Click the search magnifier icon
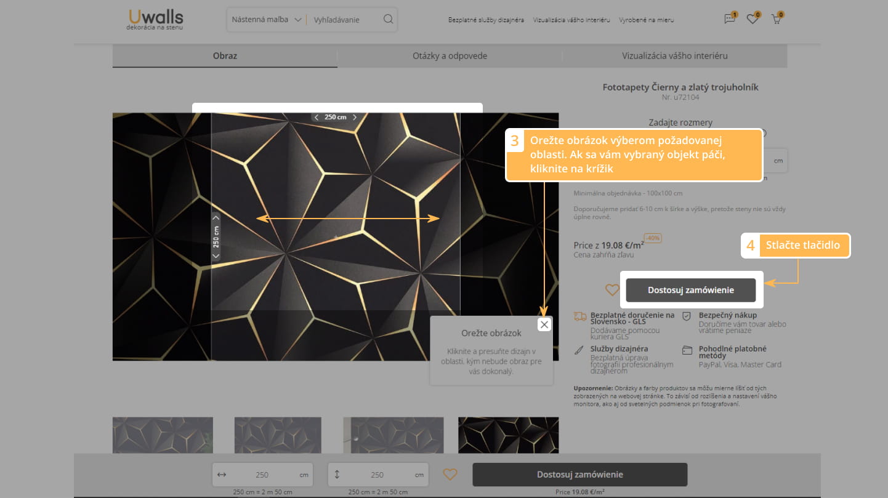Image resolution: width=888 pixels, height=498 pixels. [388, 19]
